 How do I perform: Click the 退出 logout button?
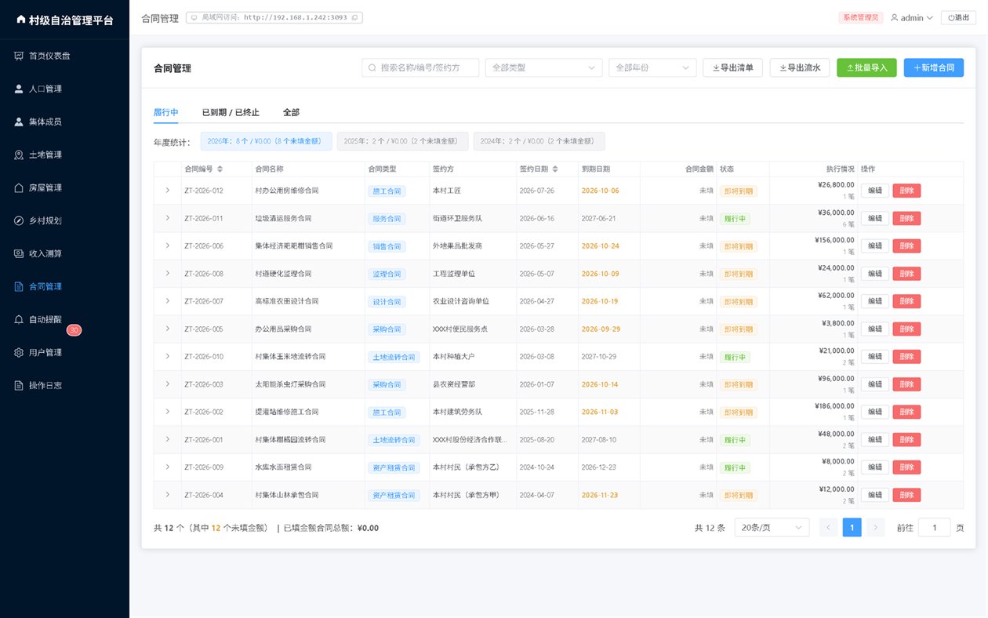coord(958,18)
